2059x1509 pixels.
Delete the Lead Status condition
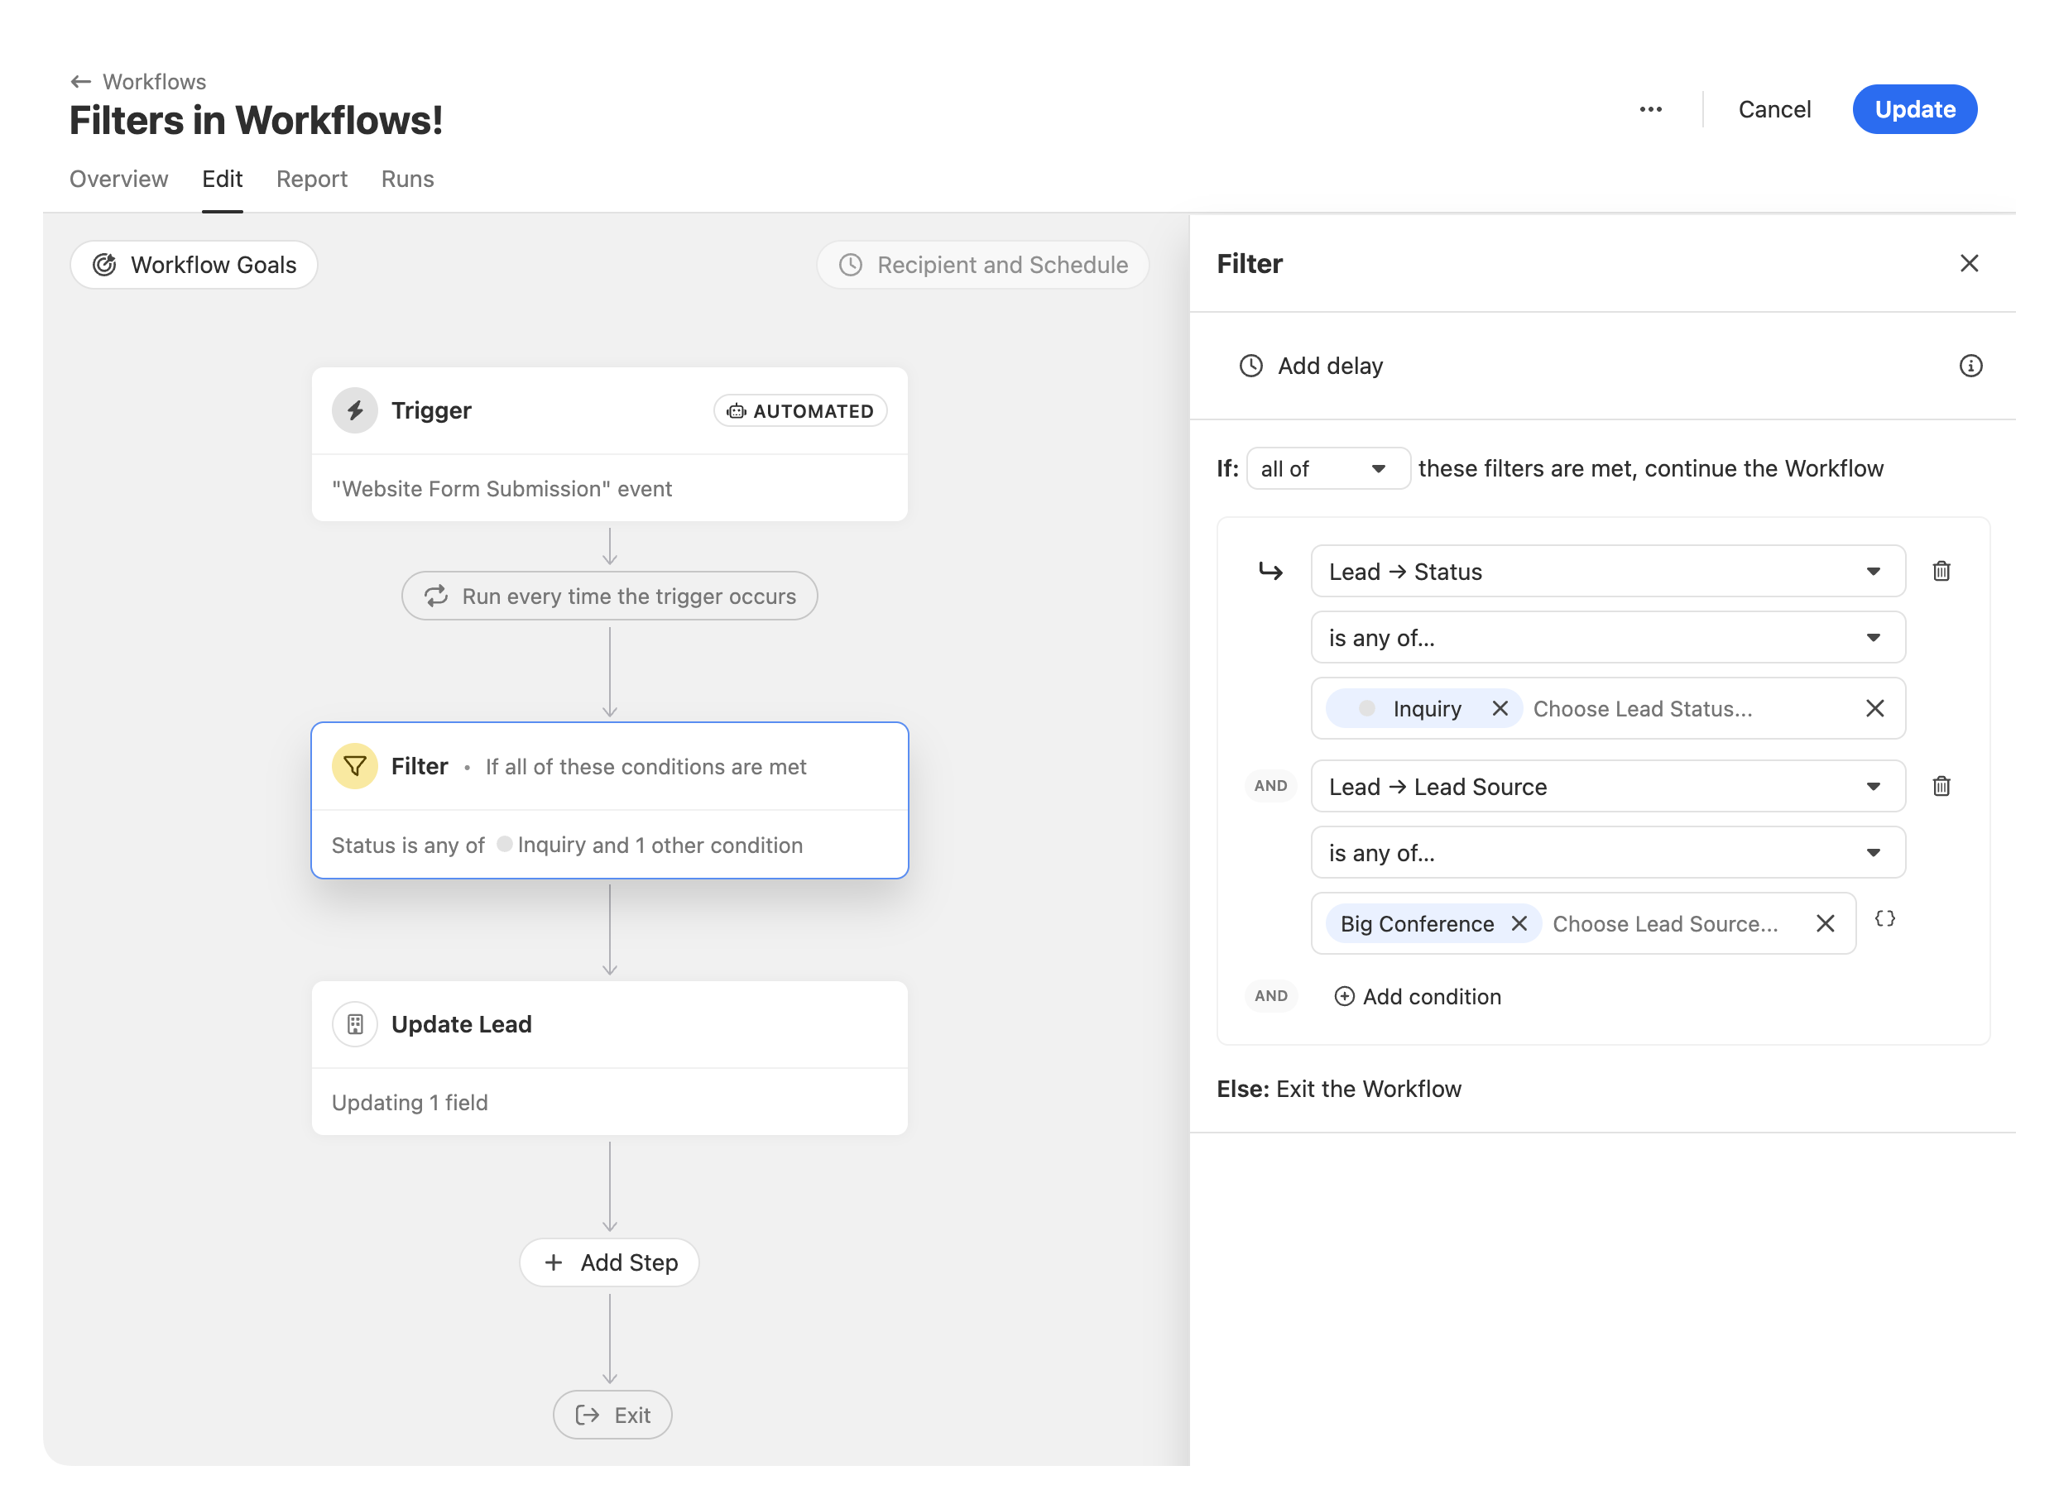point(1941,571)
